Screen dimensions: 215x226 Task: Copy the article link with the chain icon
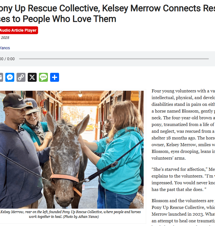[x=21, y=77]
